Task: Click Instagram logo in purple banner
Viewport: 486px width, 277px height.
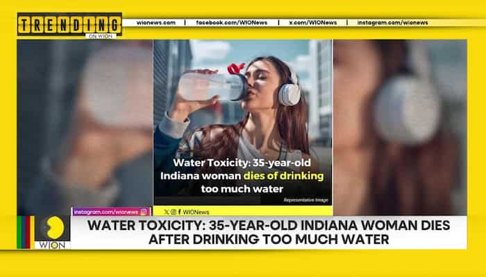Action: 144,212
